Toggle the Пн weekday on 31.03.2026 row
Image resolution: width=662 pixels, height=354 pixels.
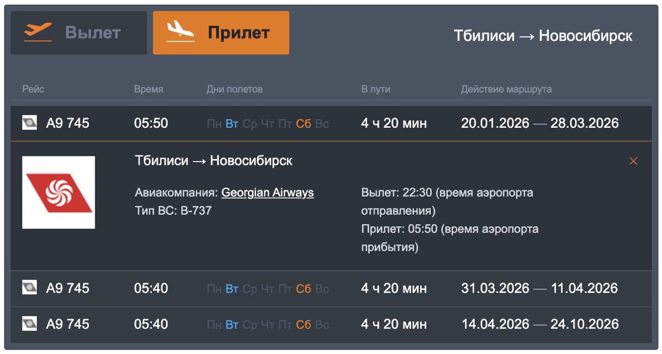click(x=214, y=288)
